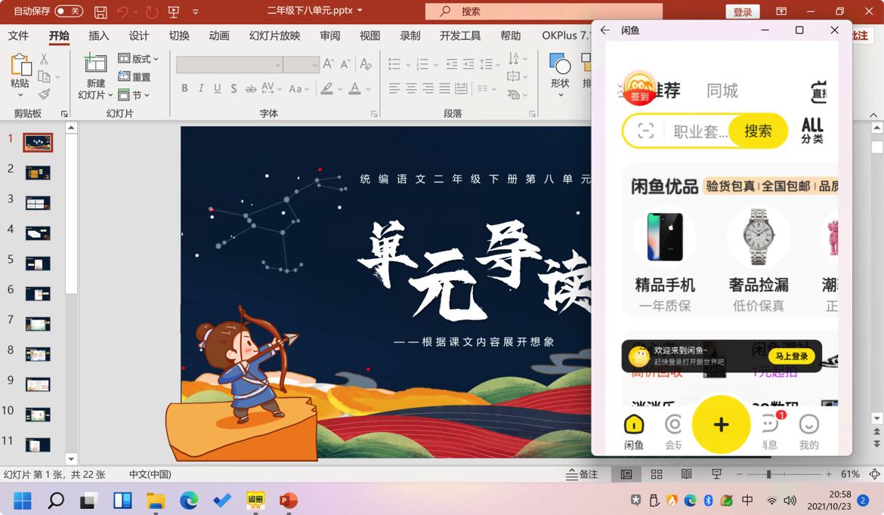Screen dimensions: 884x515
Task: Toggle underline text formatting
Action: [218, 88]
